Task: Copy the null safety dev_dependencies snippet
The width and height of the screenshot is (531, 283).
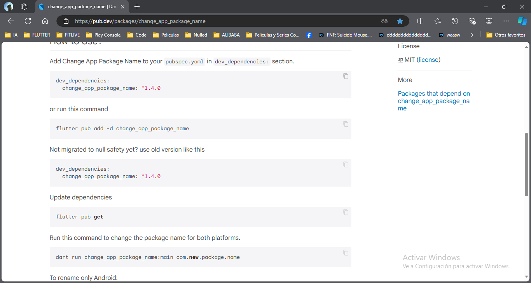Action: [x=346, y=164]
